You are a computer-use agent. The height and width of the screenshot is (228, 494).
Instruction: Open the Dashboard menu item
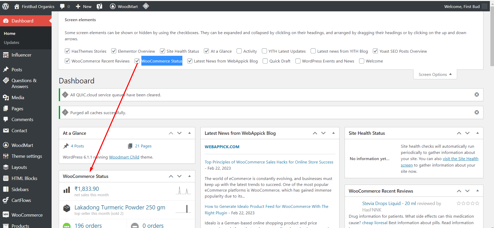point(26,21)
